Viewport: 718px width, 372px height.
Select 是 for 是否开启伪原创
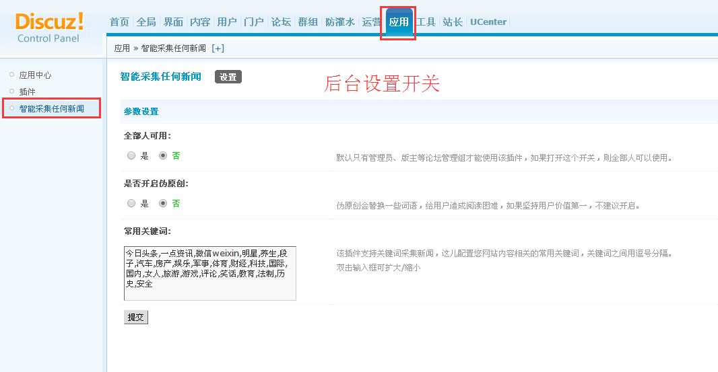[131, 203]
